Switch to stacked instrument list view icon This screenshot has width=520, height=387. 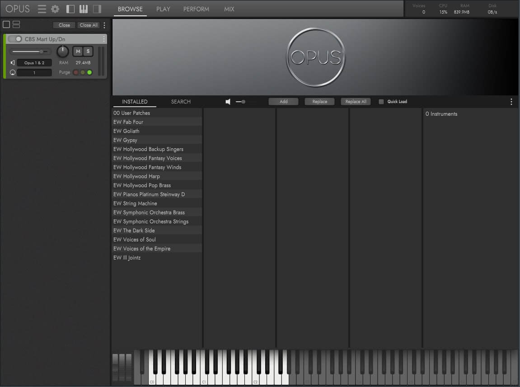(16, 24)
